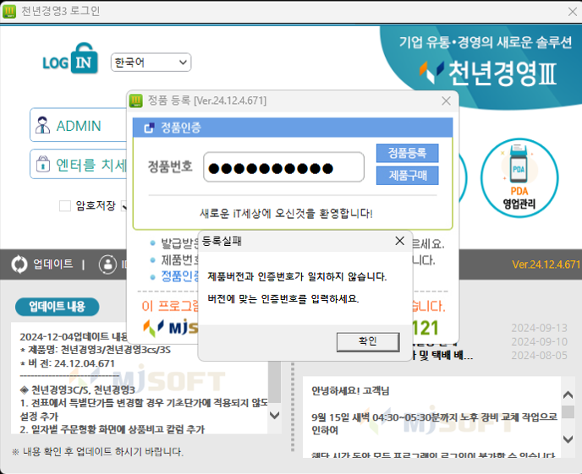Open the PDA 영업관리 round icon
Image resolution: width=582 pixels, height=474 pixels.
click(519, 178)
